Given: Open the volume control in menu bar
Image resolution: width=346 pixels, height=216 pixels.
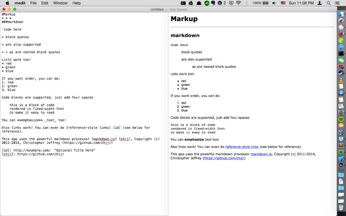Looking at the screenshot, I should pyautogui.click(x=274, y=3).
